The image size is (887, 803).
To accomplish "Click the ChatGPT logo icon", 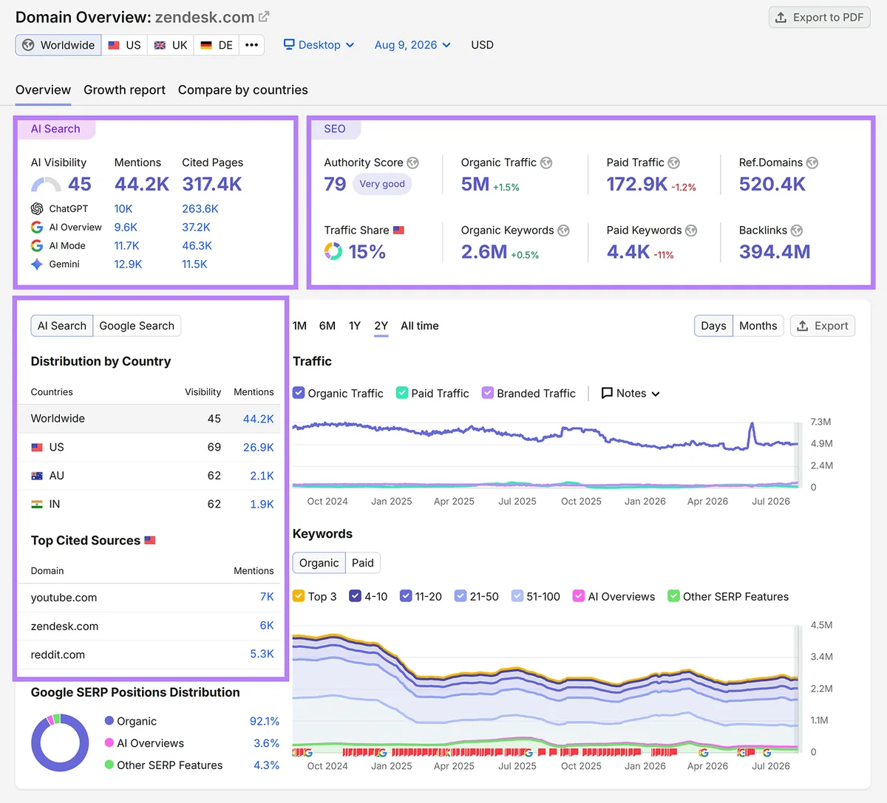I will point(37,209).
